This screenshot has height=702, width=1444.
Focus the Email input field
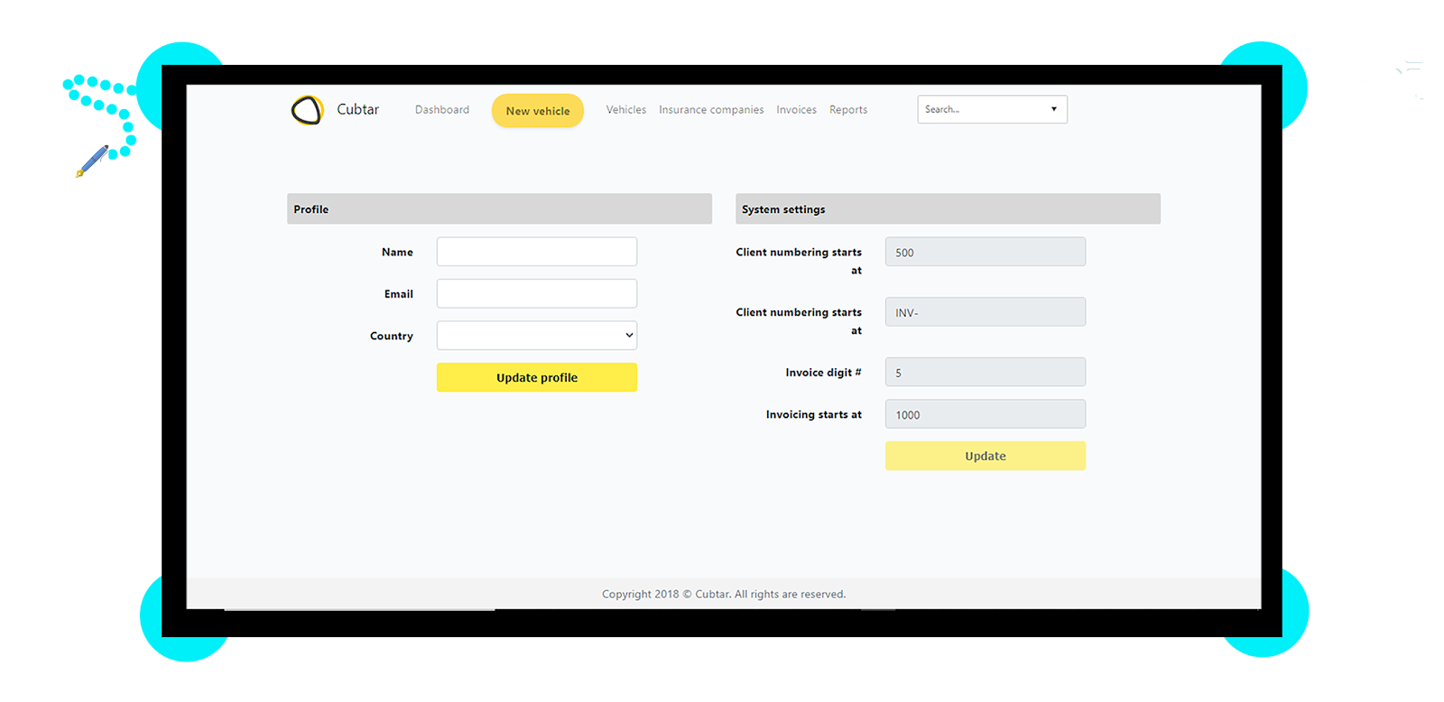coord(537,293)
